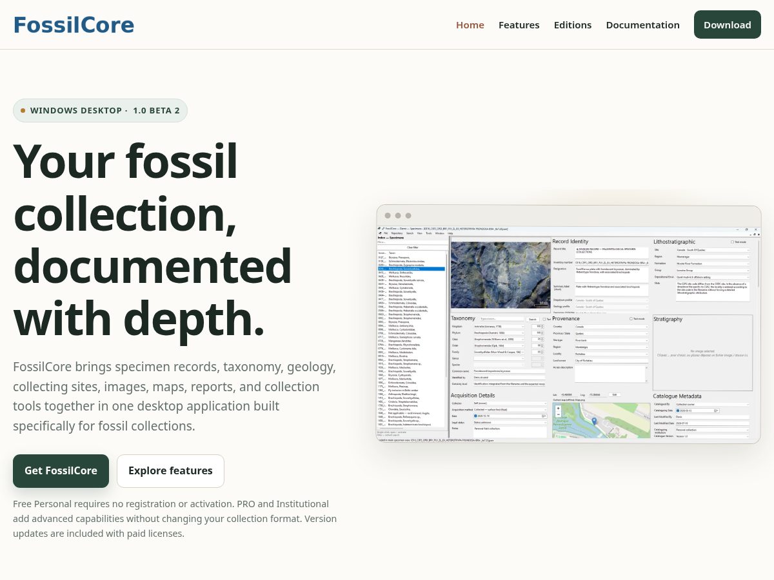Click the map zoom-in plus button in the screenshot
The height and width of the screenshot is (580, 774).
(x=559, y=409)
